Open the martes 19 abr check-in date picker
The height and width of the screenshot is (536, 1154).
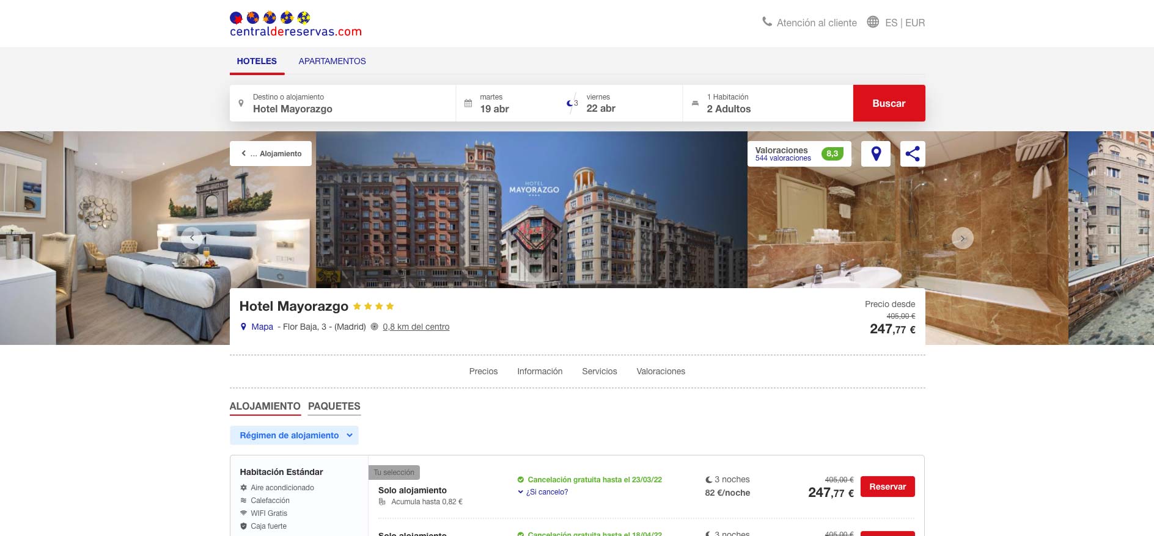510,103
